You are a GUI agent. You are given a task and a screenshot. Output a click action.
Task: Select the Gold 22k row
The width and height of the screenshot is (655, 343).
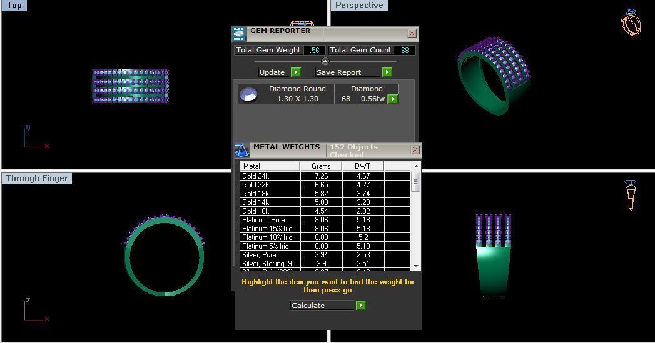coord(325,185)
